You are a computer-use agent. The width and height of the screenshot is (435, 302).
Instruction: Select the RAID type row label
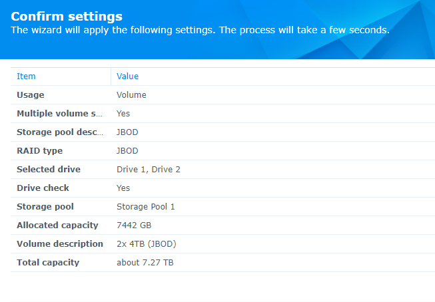(39, 151)
